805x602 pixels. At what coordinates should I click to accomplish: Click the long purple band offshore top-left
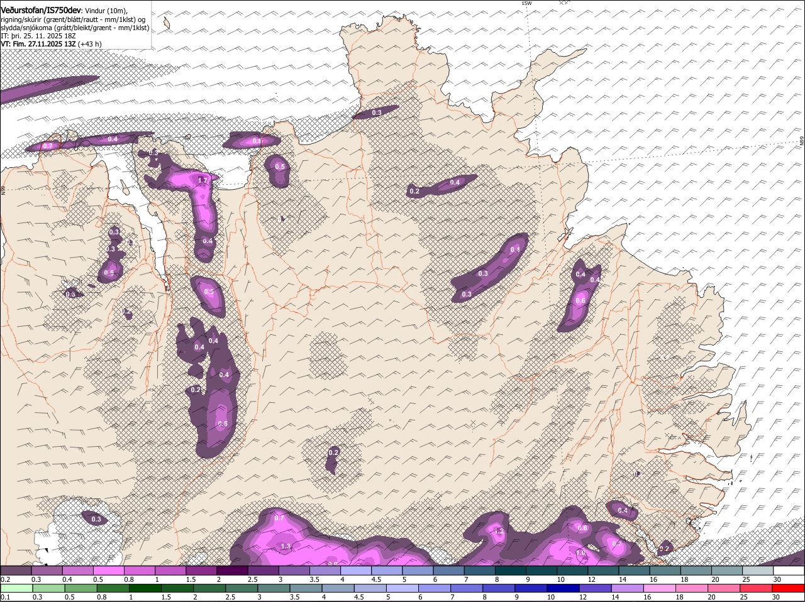(44, 89)
